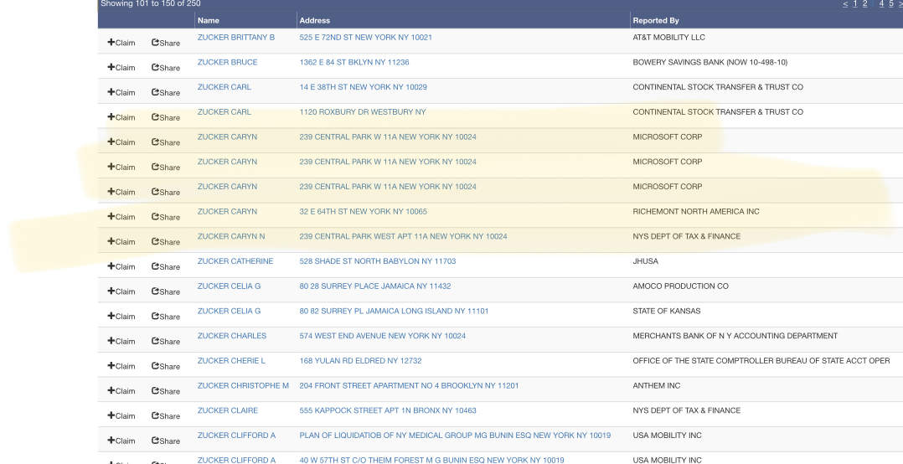Select AMOCO PRODUCTION CO text
Viewport: 903px width, 464px height.
pos(681,286)
